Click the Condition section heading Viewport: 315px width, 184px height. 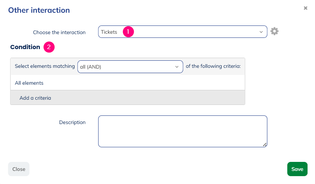tap(25, 47)
